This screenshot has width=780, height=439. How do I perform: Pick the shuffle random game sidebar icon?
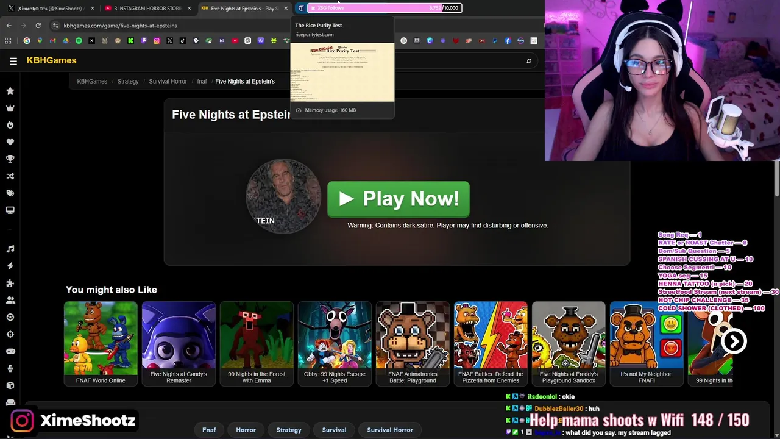click(10, 176)
